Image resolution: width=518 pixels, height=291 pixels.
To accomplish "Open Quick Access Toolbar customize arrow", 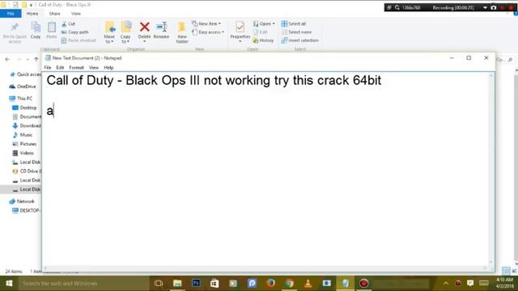I will [x=31, y=5].
